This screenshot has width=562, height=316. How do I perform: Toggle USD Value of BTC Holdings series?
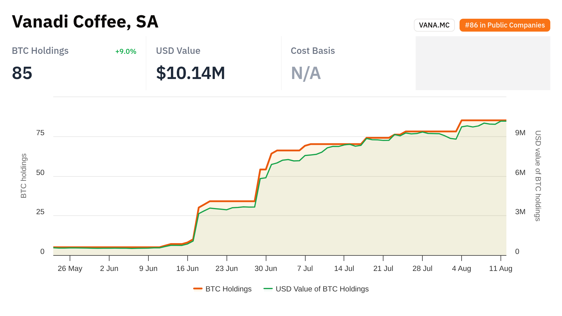[322, 289]
